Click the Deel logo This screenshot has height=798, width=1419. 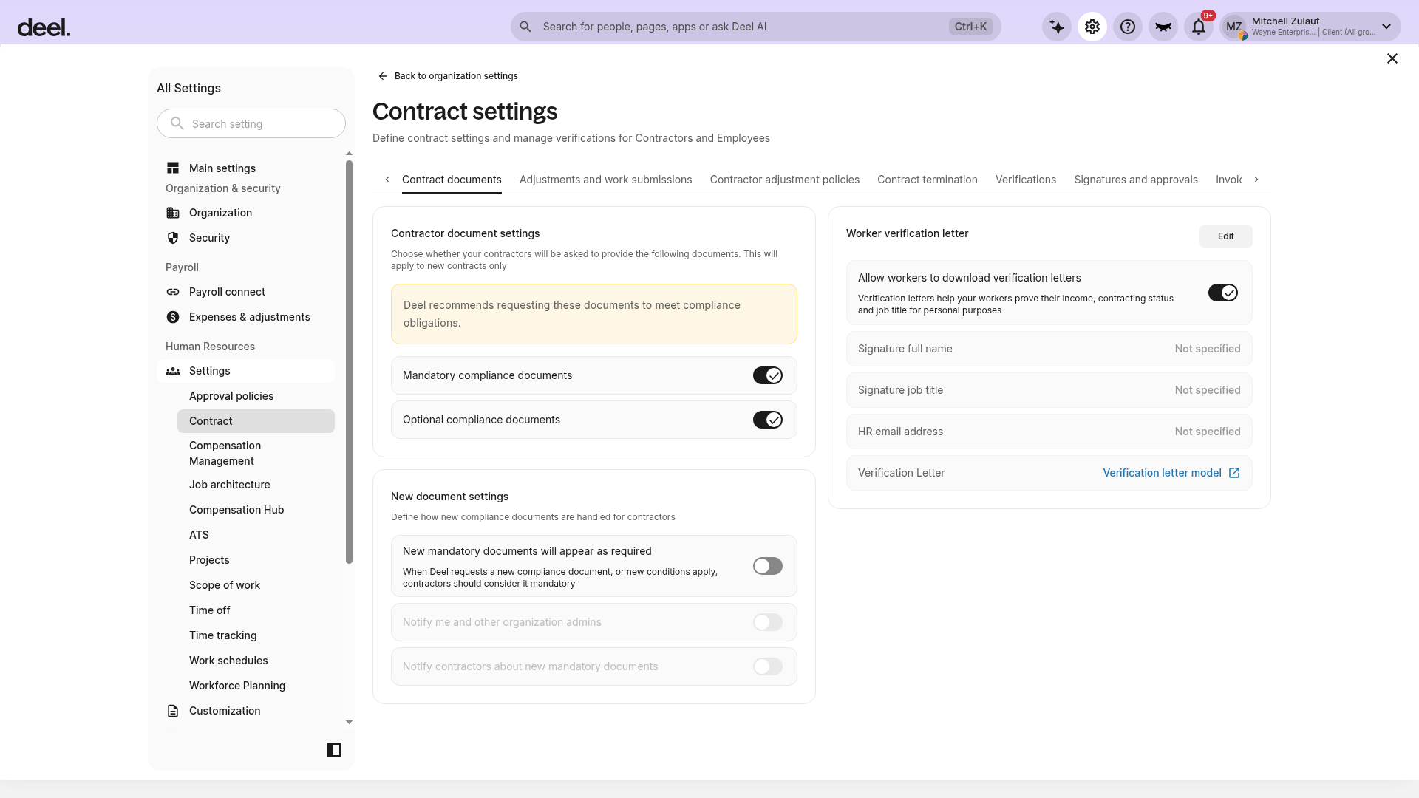pos(44,28)
